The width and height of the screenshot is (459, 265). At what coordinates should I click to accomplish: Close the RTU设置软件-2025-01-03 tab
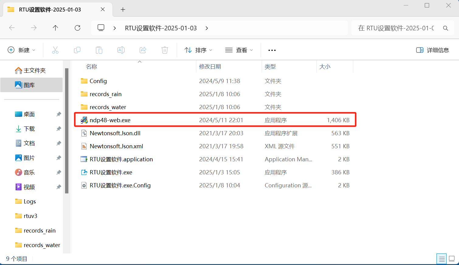(x=103, y=9)
